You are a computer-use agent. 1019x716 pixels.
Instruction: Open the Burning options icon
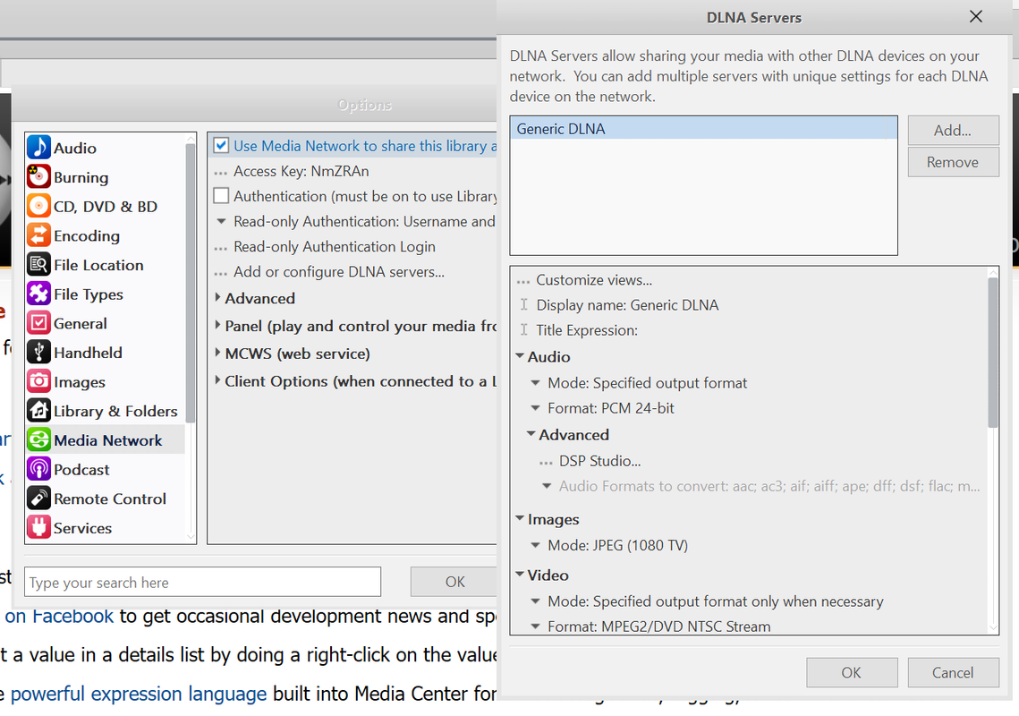(38, 177)
